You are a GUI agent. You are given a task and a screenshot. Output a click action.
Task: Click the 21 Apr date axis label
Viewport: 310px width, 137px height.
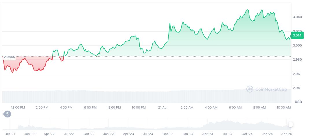point(163,107)
